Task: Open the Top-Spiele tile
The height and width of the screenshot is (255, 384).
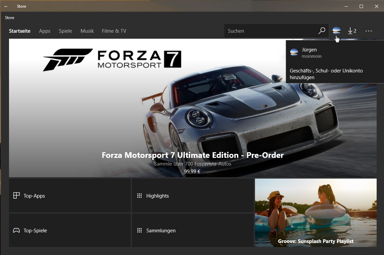Action: point(70,230)
